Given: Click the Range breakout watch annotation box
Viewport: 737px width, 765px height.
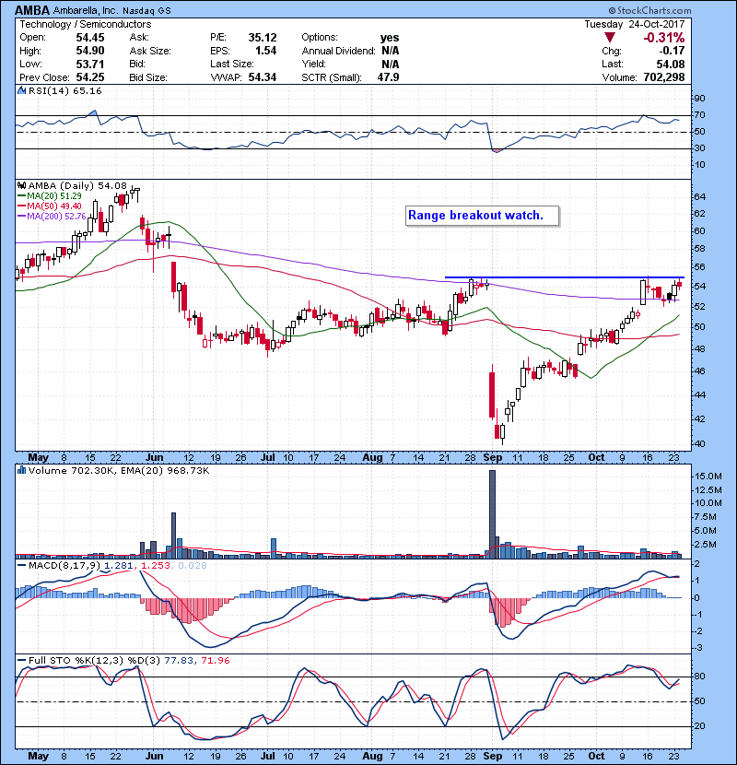Looking at the screenshot, I should (x=482, y=216).
